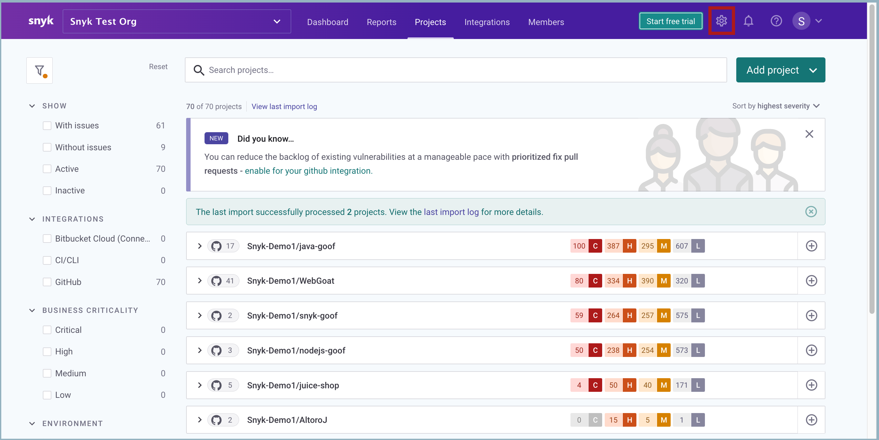
Task: Click the plus icon for nodejs-goof
Action: point(811,350)
